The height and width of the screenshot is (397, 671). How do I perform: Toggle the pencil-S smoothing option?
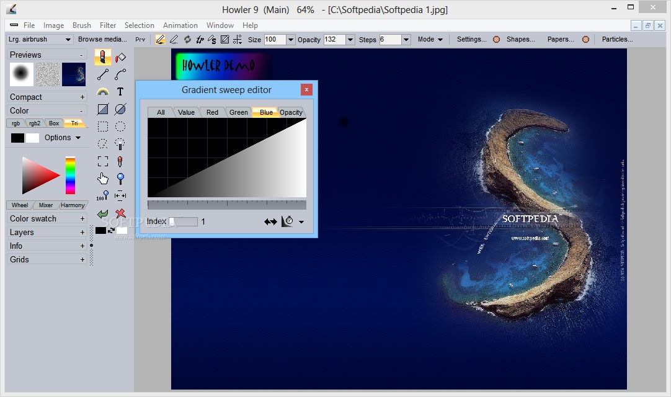[x=212, y=40]
